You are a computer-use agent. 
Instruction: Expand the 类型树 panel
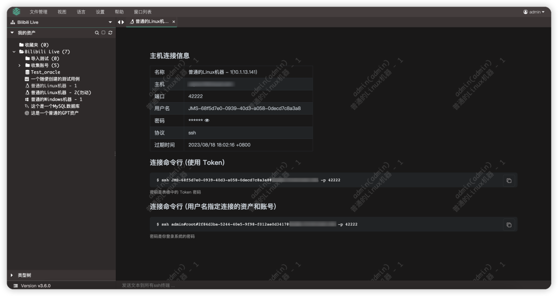[12, 275]
